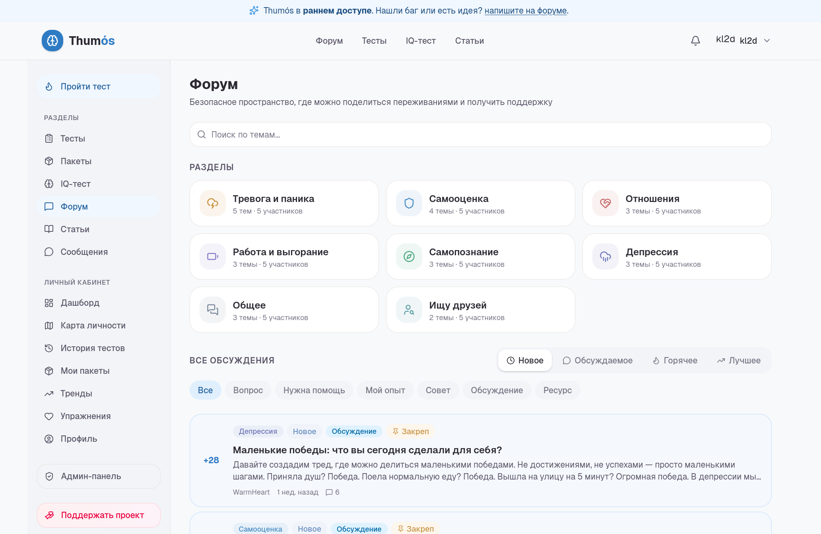Click the heart icon beside Упражнения

(49, 416)
